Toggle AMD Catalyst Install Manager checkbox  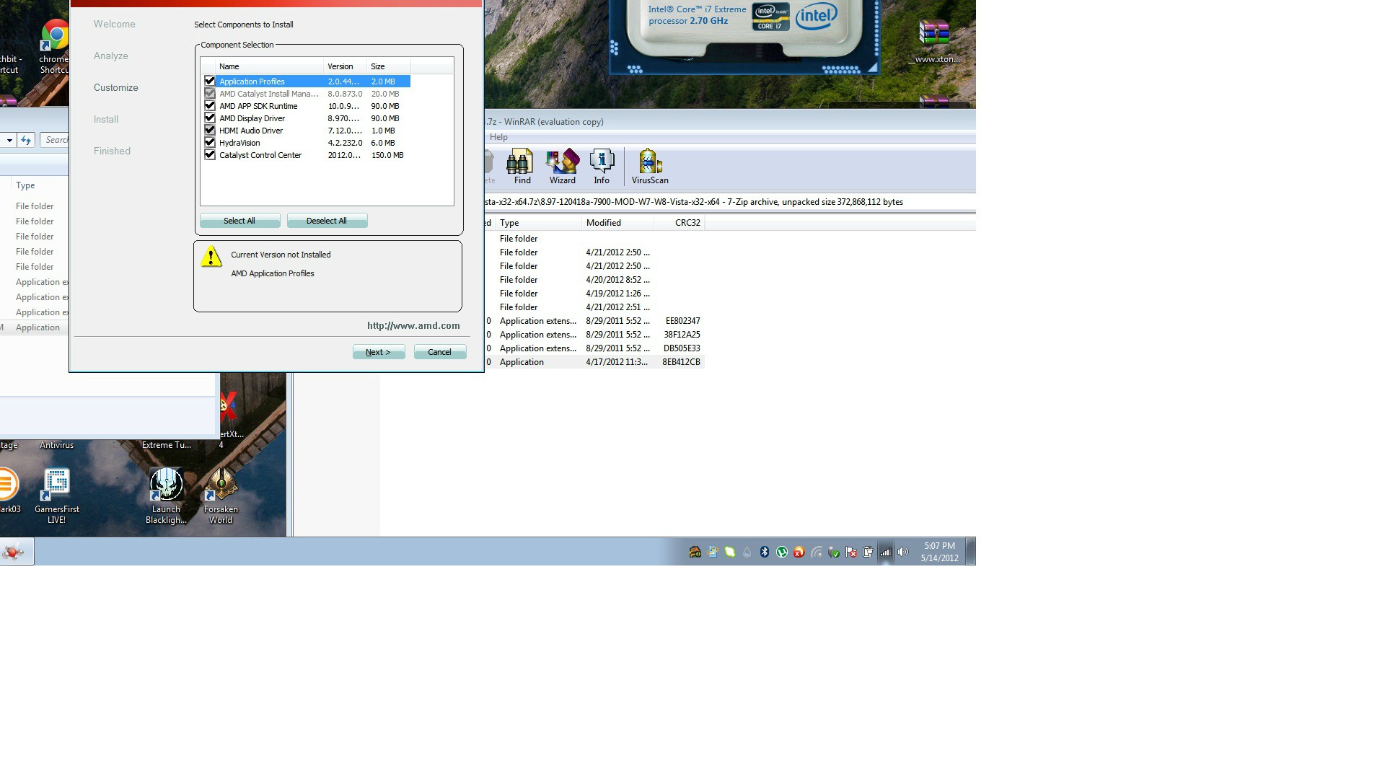click(x=210, y=93)
